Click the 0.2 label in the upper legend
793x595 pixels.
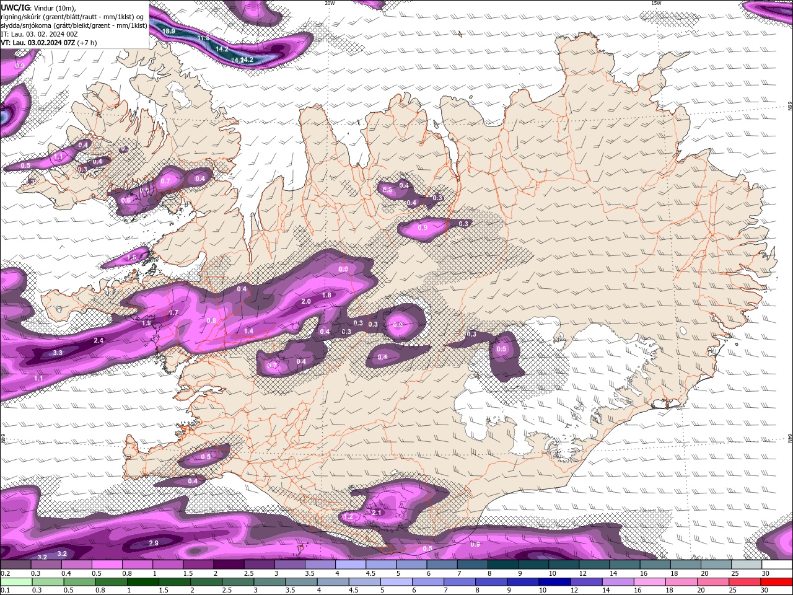(6, 573)
